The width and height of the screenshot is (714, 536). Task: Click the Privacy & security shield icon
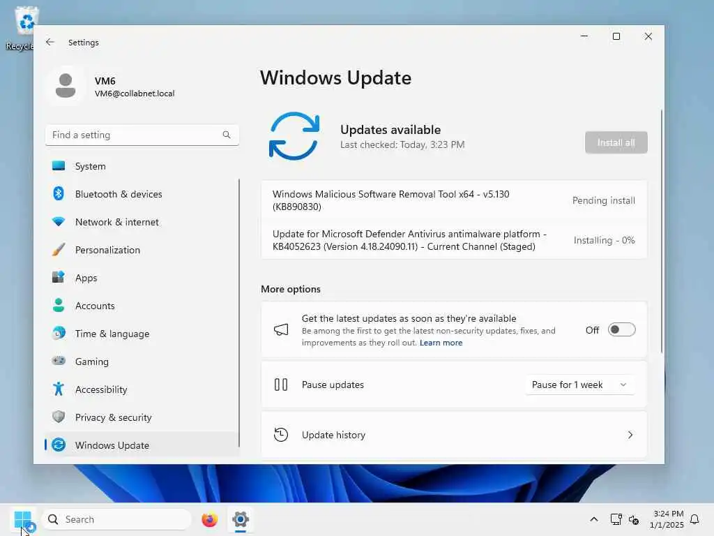point(59,417)
